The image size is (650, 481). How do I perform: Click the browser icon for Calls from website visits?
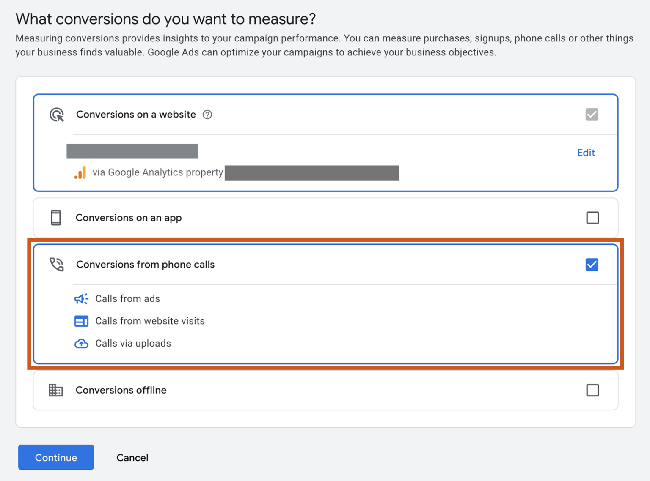[x=81, y=321]
